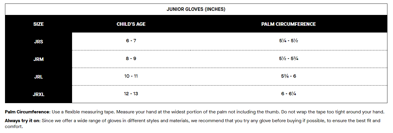The image size is (393, 133).
Task: Click the 5½ - 5¾ palm measurement
Action: (x=288, y=59)
